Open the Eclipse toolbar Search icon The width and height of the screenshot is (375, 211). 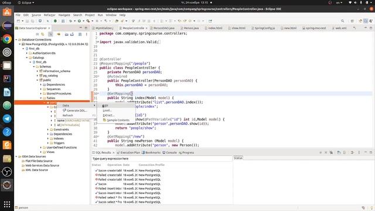[x=342, y=21]
